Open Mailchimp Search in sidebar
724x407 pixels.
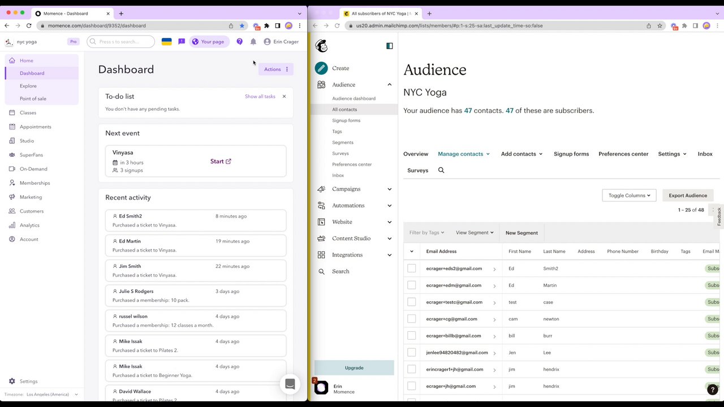(340, 271)
